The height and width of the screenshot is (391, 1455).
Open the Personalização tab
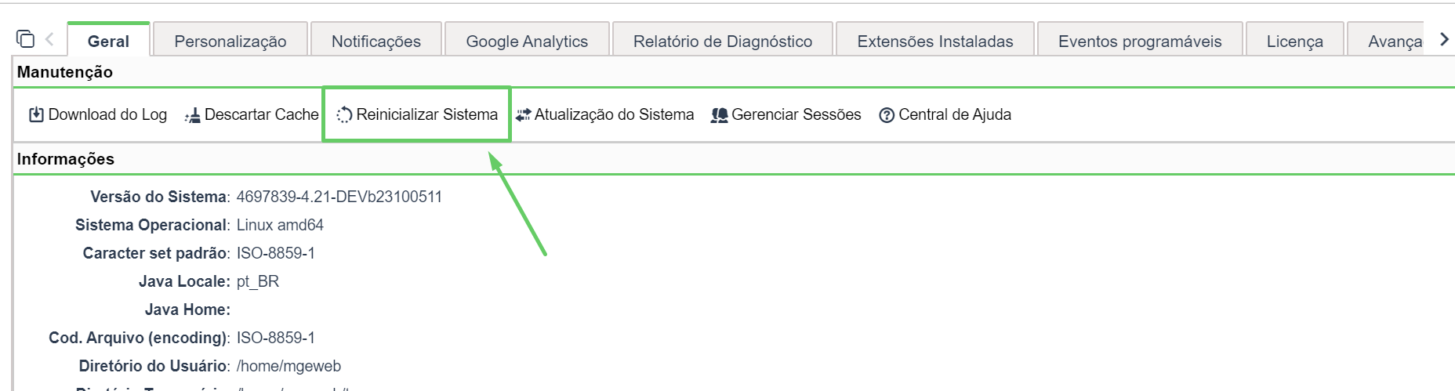pos(230,41)
